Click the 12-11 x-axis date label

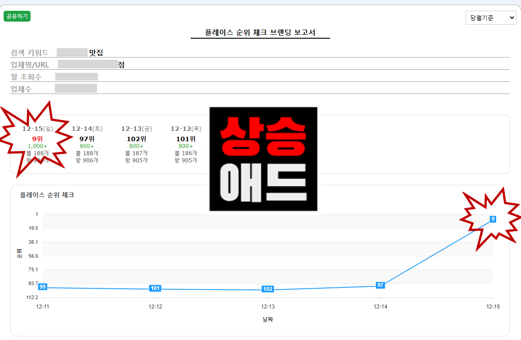[43, 306]
